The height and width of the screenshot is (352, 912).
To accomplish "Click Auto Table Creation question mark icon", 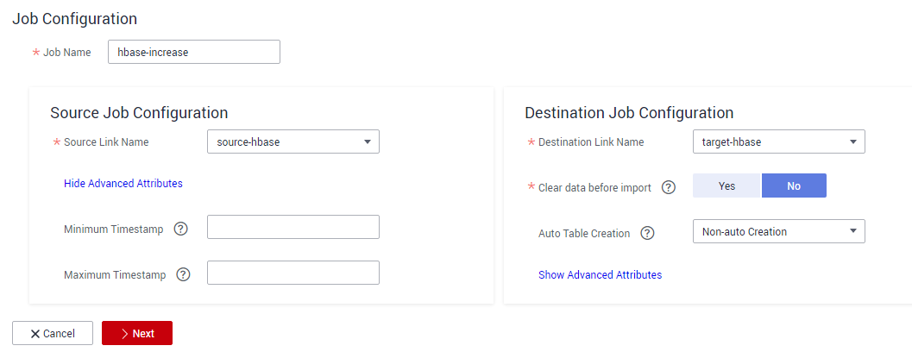I will click(647, 233).
